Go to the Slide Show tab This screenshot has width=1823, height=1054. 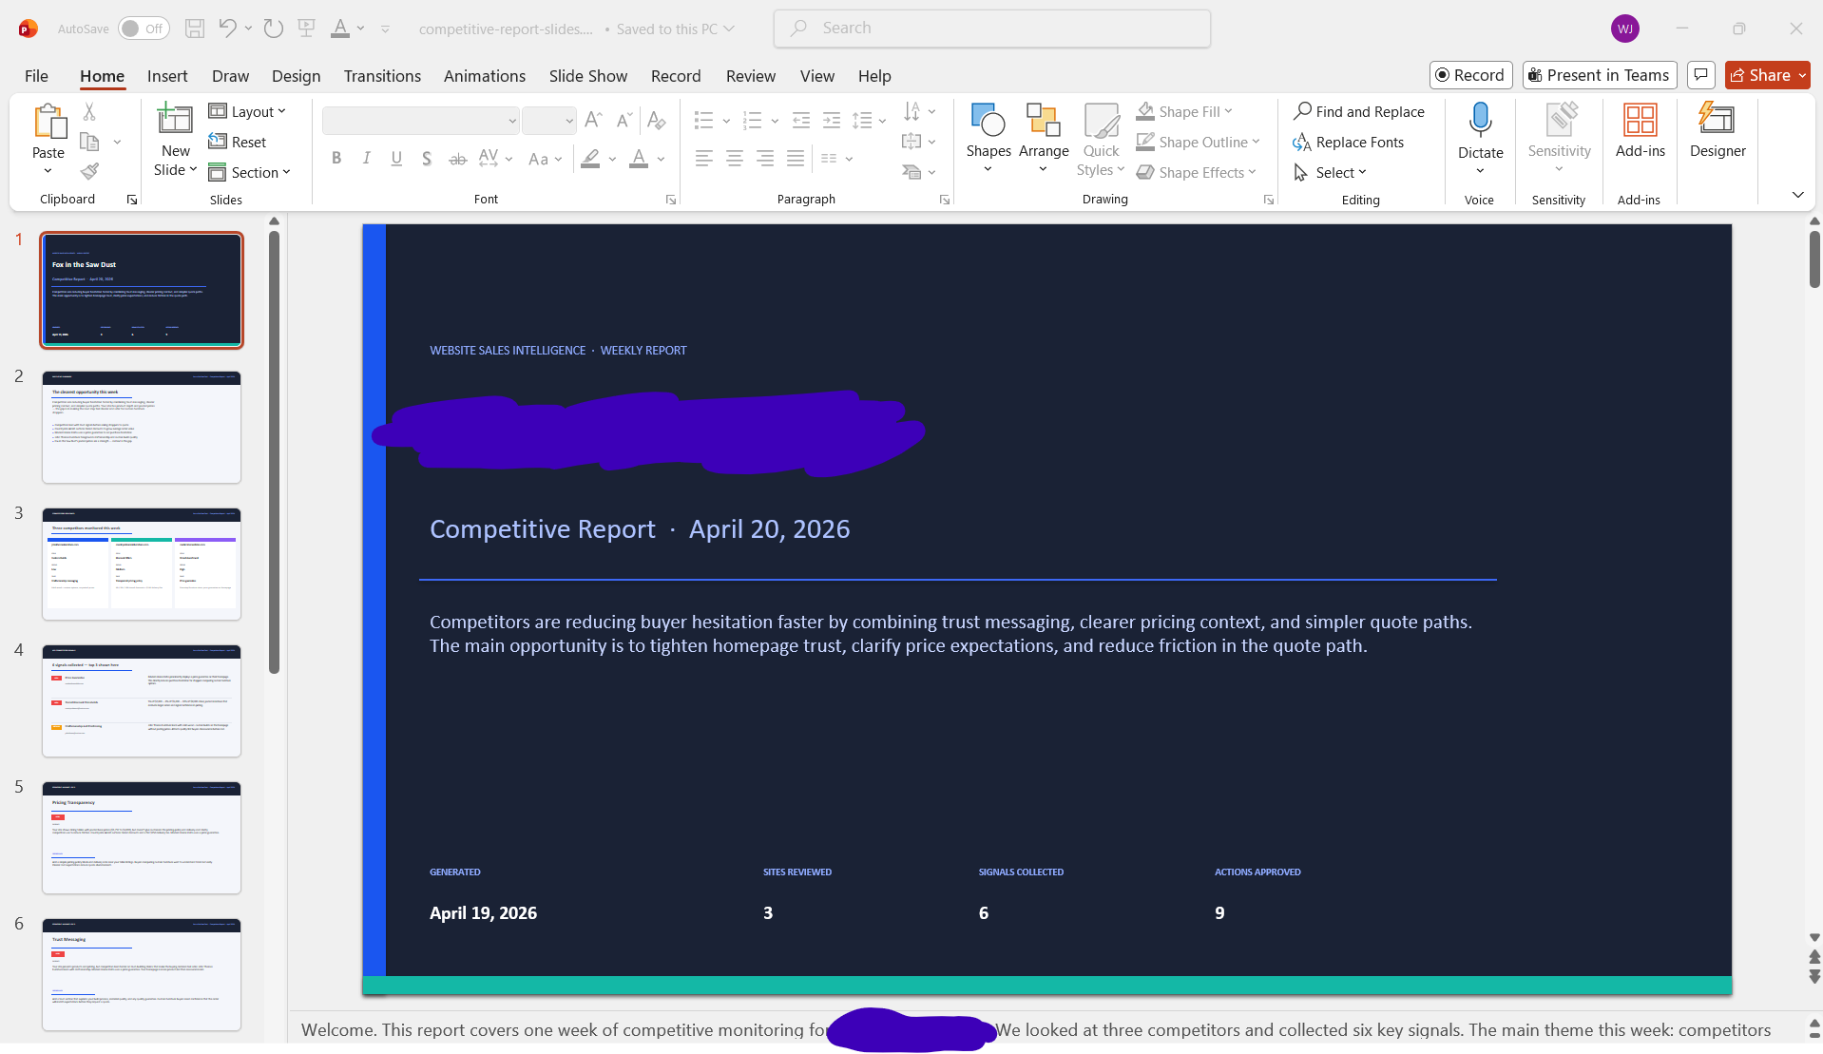(x=587, y=76)
